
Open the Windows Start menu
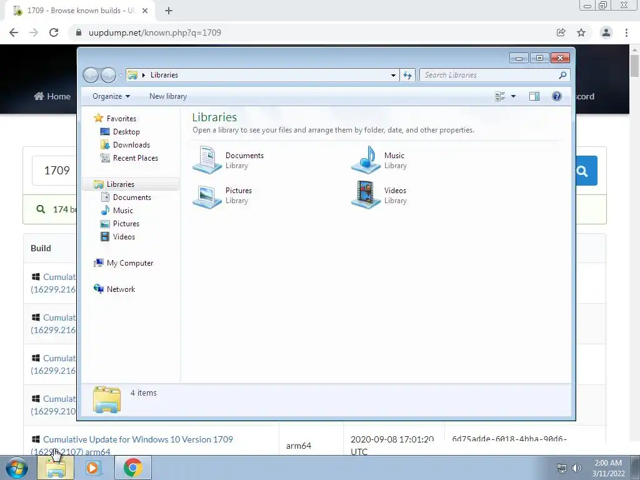pos(16,467)
